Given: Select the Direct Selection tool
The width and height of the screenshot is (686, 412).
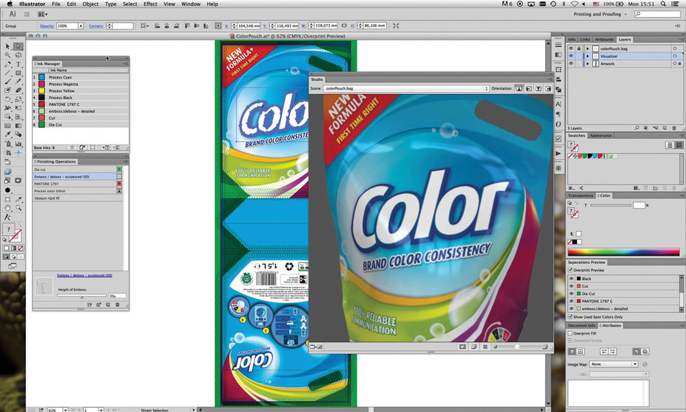Looking at the screenshot, I should (18, 46).
